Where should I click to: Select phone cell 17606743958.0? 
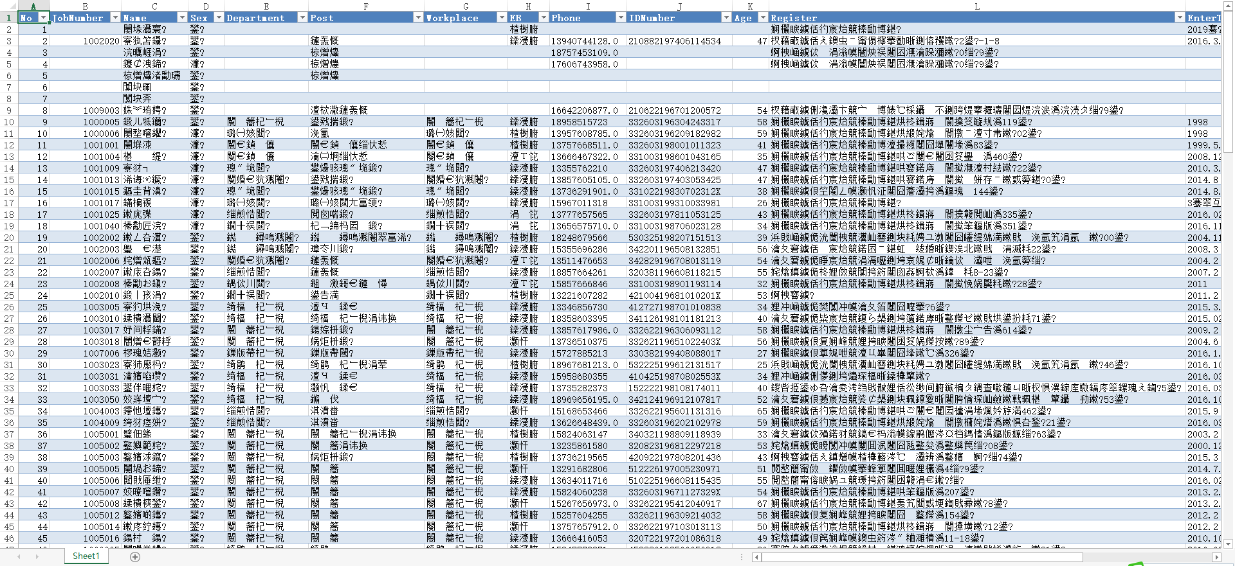coord(588,64)
